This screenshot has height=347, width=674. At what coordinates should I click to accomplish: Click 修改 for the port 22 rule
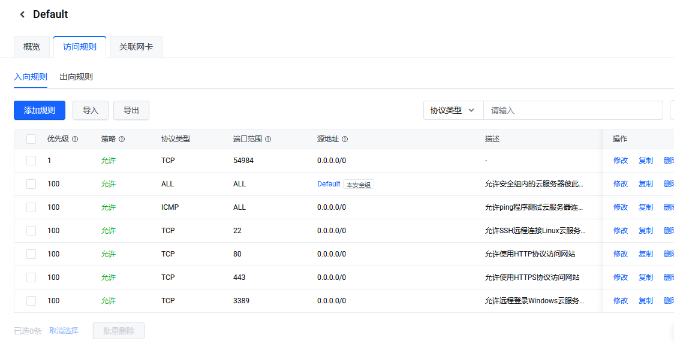pyautogui.click(x=620, y=231)
